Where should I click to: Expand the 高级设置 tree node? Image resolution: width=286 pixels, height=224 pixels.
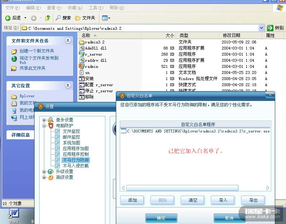[44, 177]
